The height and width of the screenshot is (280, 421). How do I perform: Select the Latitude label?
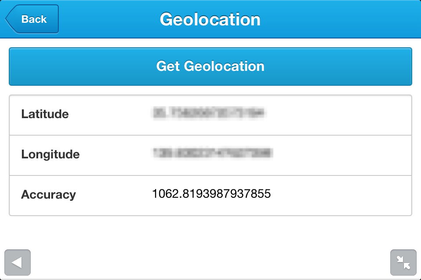(45, 115)
